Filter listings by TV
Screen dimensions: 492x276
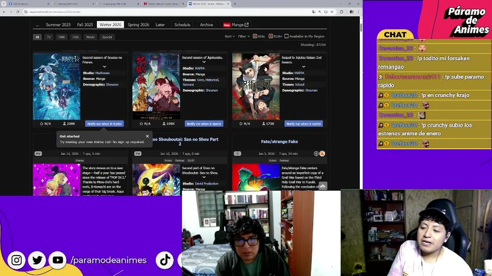click(49, 37)
